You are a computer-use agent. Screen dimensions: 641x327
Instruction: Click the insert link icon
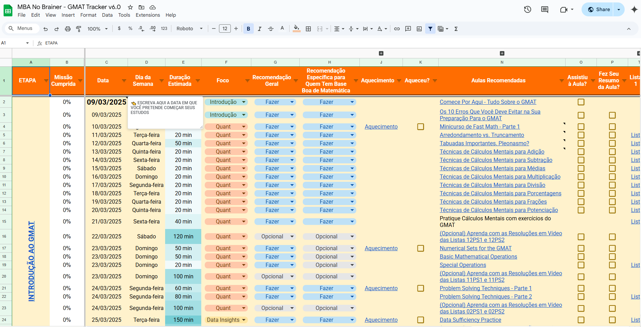pos(397,29)
